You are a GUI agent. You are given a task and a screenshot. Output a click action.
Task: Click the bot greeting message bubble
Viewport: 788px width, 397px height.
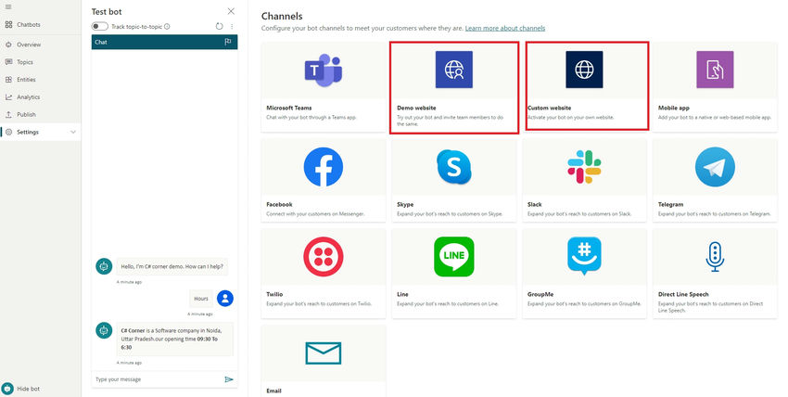[172, 267]
